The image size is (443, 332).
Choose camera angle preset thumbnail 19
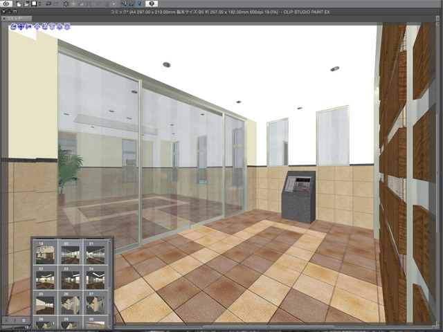point(45,252)
